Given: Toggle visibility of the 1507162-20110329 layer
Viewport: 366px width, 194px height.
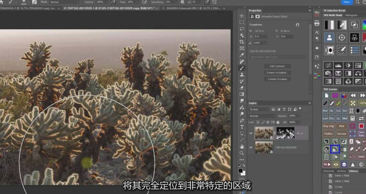Looking at the screenshot, I should 251,147.
